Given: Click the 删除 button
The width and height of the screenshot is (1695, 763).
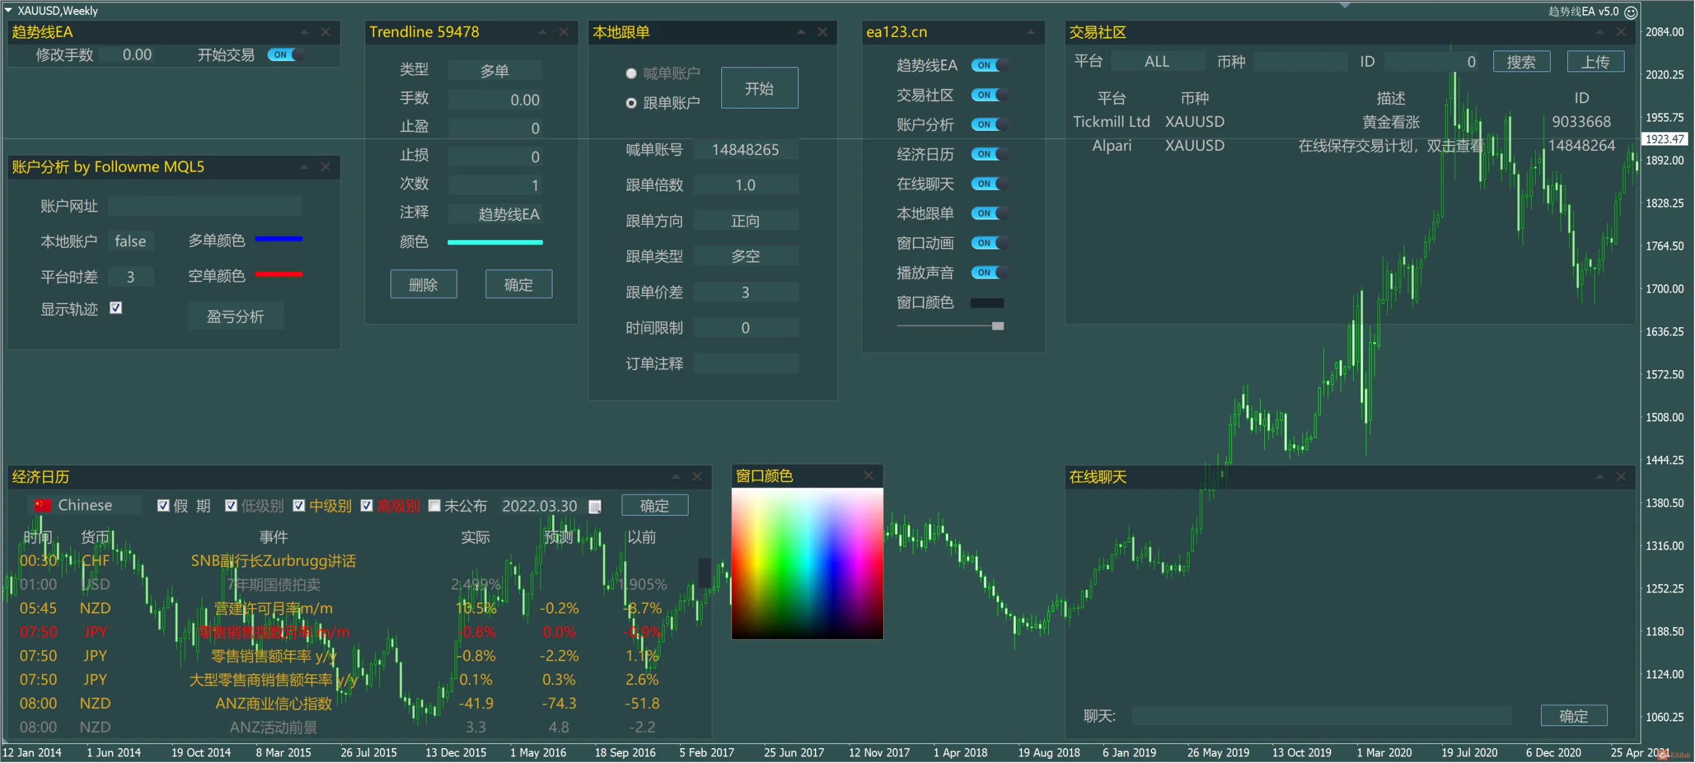Looking at the screenshot, I should [x=423, y=284].
